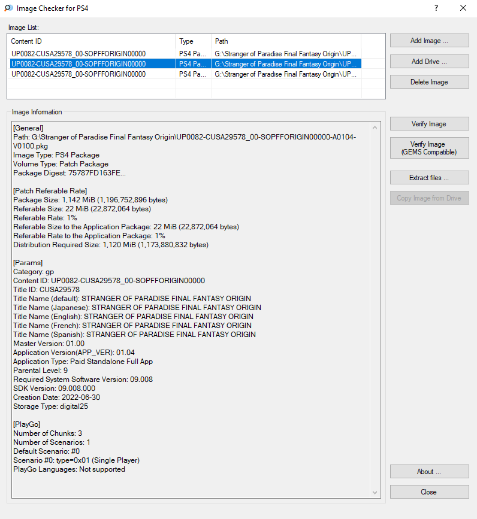Click the 'Title ID: CUSA29578' line
Viewport: 477px width, 519px height.
tap(46, 290)
